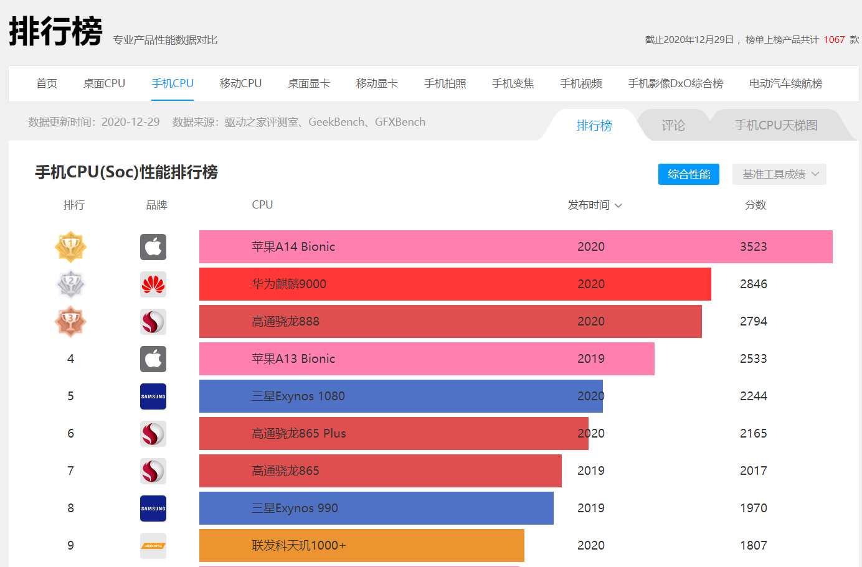Click the 联发科天玑1000+ orange bar
This screenshot has width=862, height=567.
tap(362, 546)
